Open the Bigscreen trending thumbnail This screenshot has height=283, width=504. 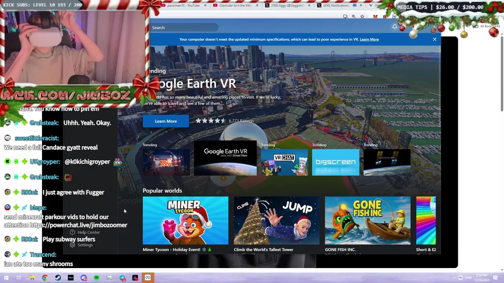[335, 162]
